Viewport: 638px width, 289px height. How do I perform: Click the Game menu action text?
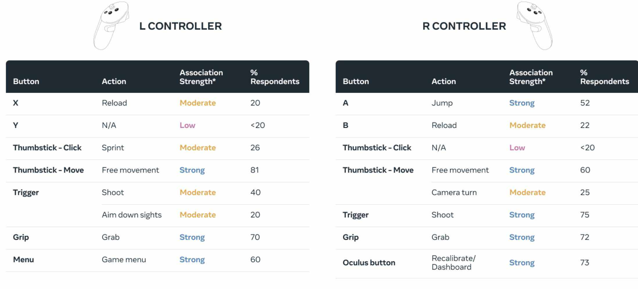124,259
